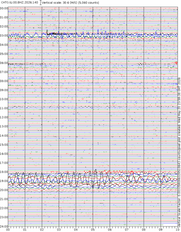This screenshot has height=232, width=181.
Task: Click the 05 minute tick label on bottom axis
Action: pos(93,230)
